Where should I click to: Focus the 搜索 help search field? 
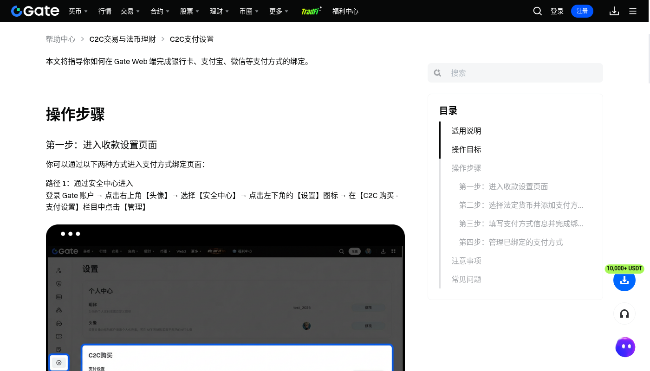(x=515, y=73)
